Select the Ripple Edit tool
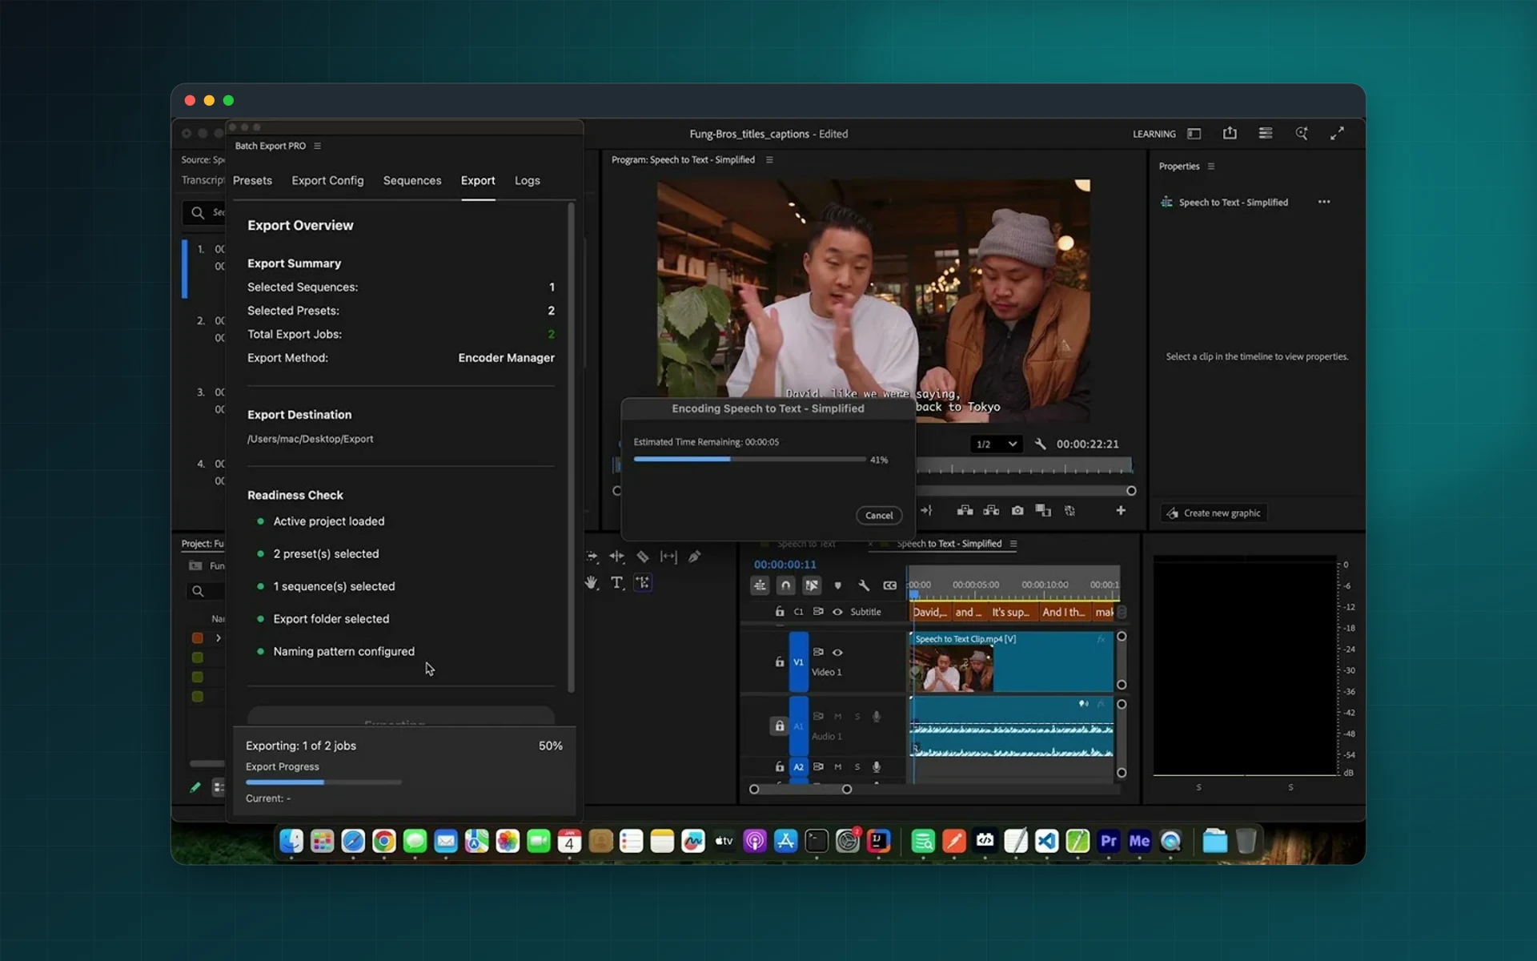The height and width of the screenshot is (961, 1537). click(616, 557)
